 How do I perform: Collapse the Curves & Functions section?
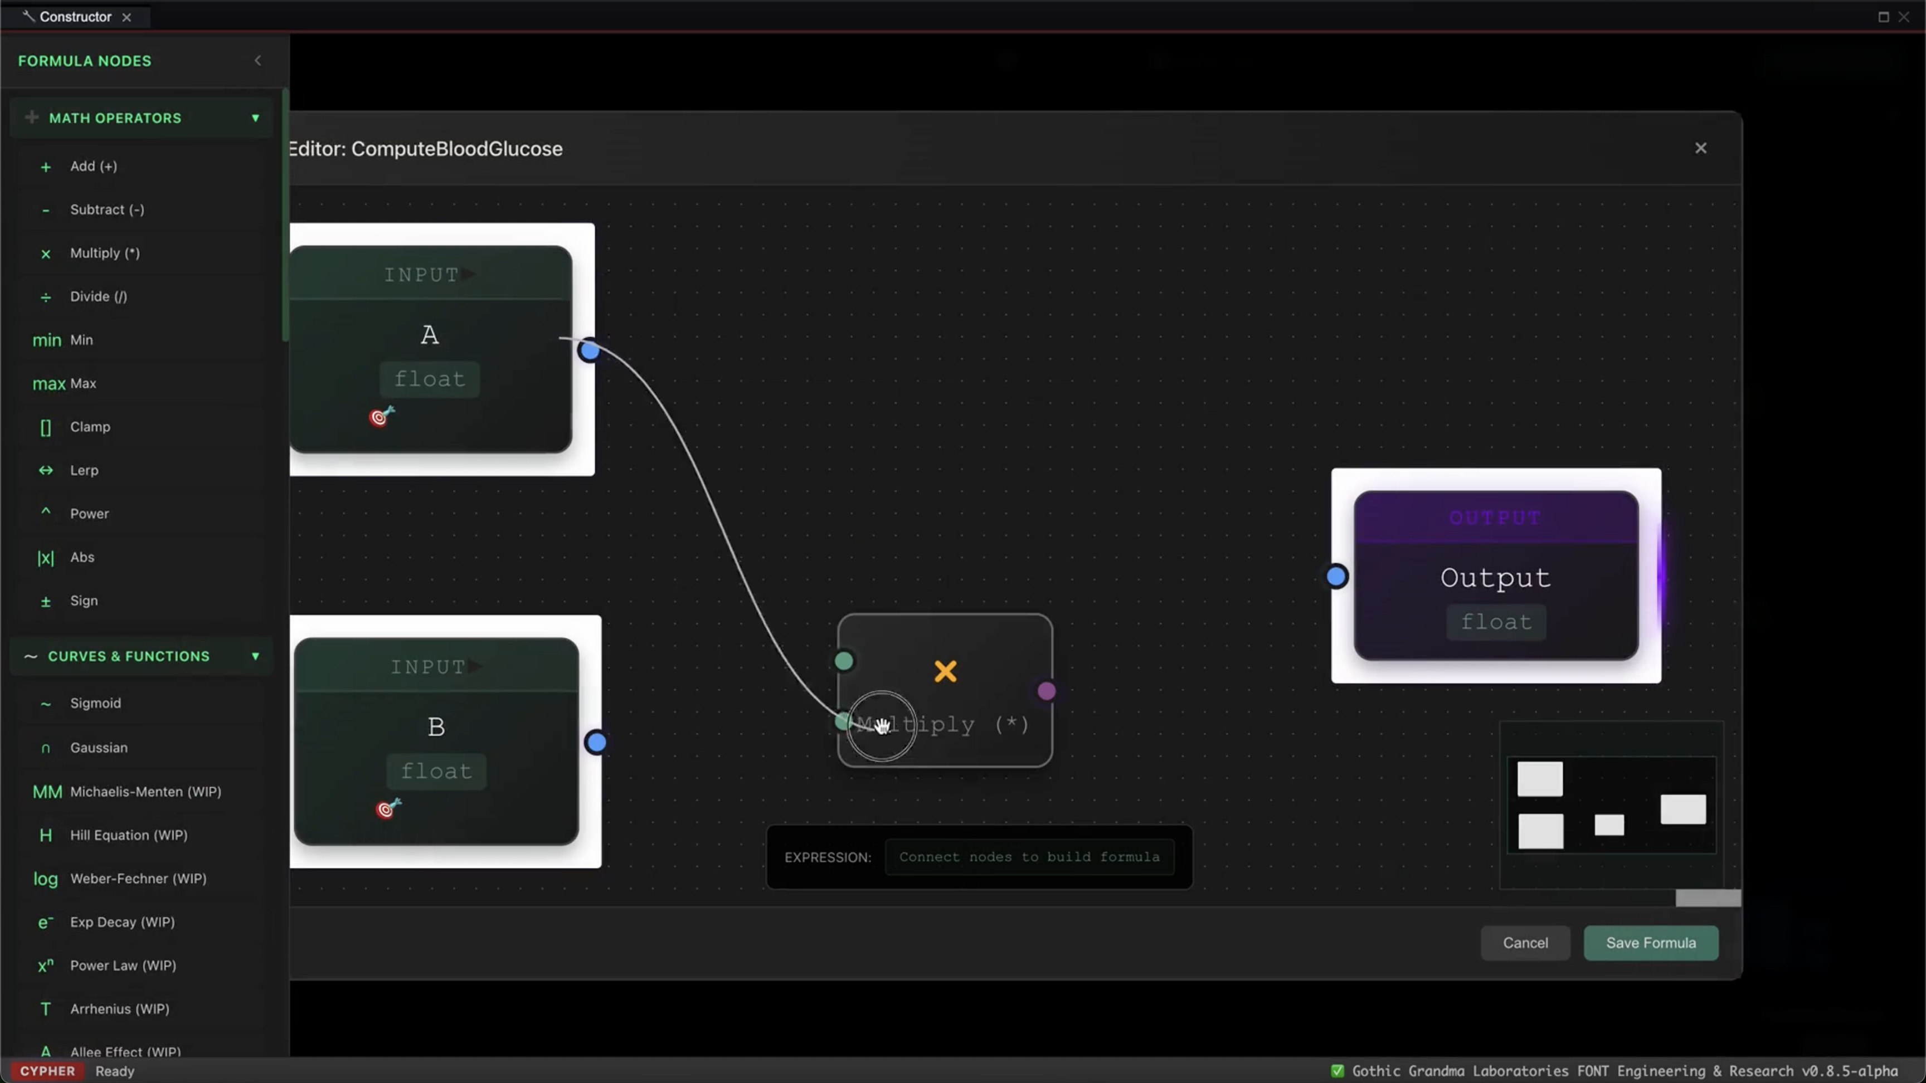pos(256,656)
